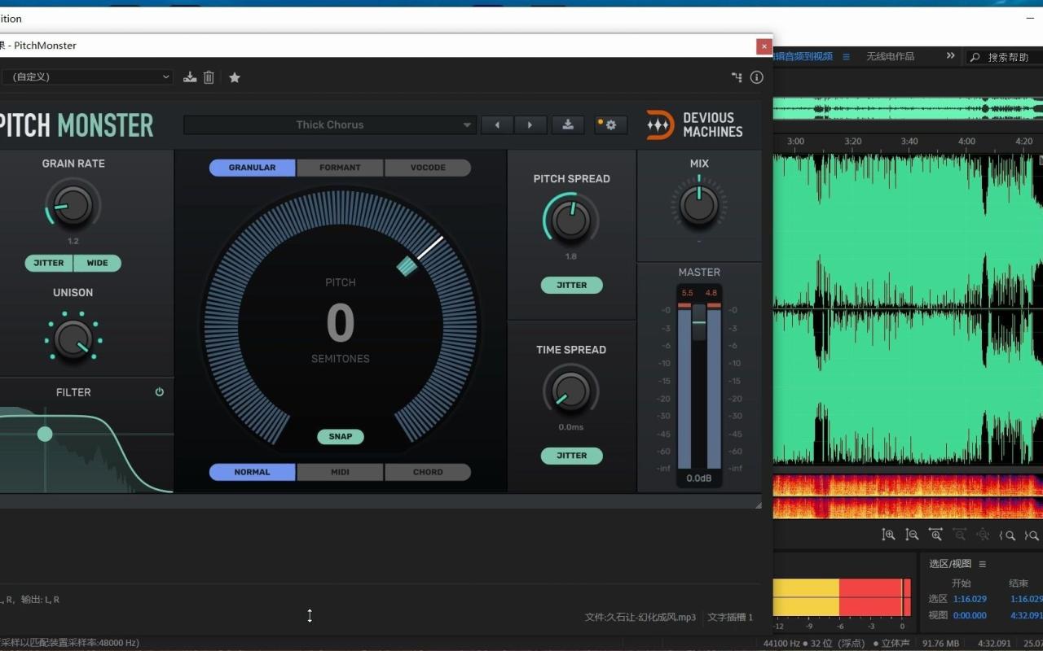Click the Time Spread knob
This screenshot has height=651, width=1043.
tap(570, 391)
